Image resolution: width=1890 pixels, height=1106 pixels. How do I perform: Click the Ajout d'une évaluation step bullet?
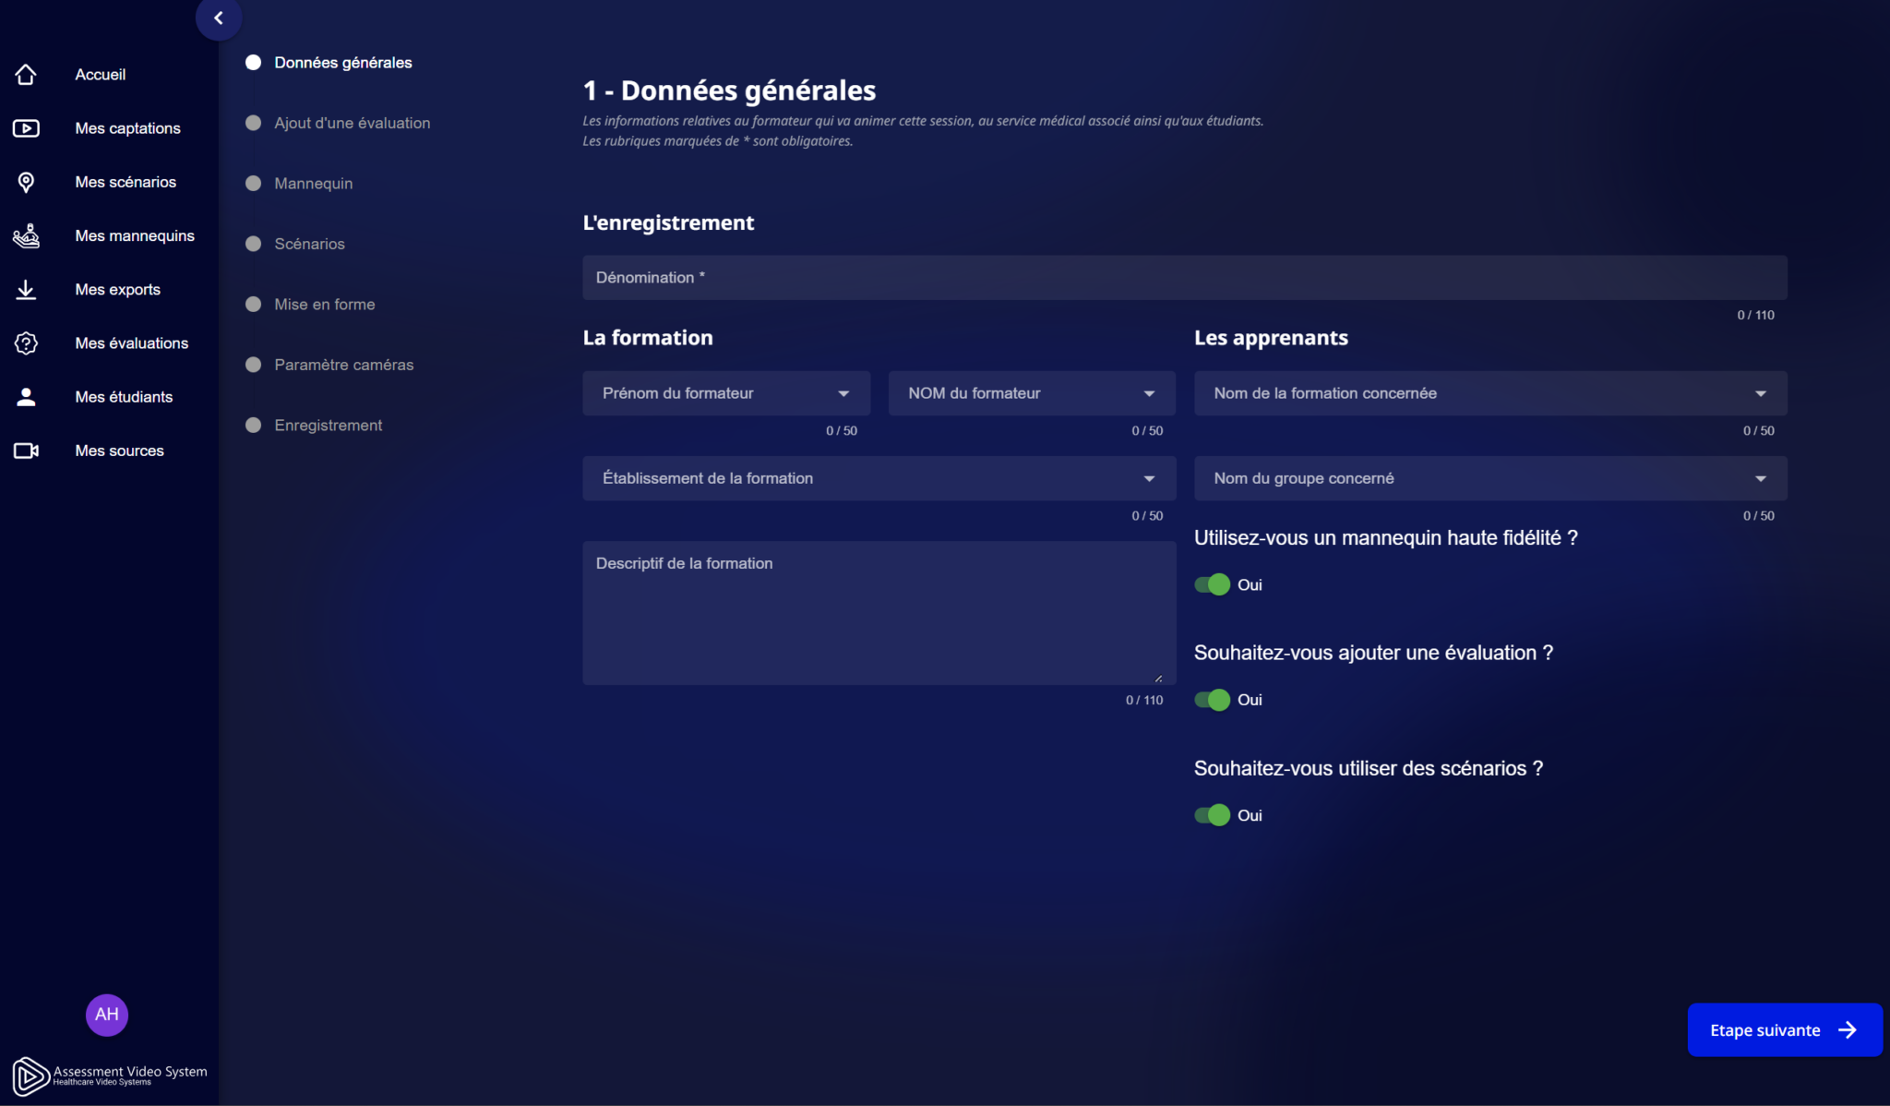(x=253, y=123)
